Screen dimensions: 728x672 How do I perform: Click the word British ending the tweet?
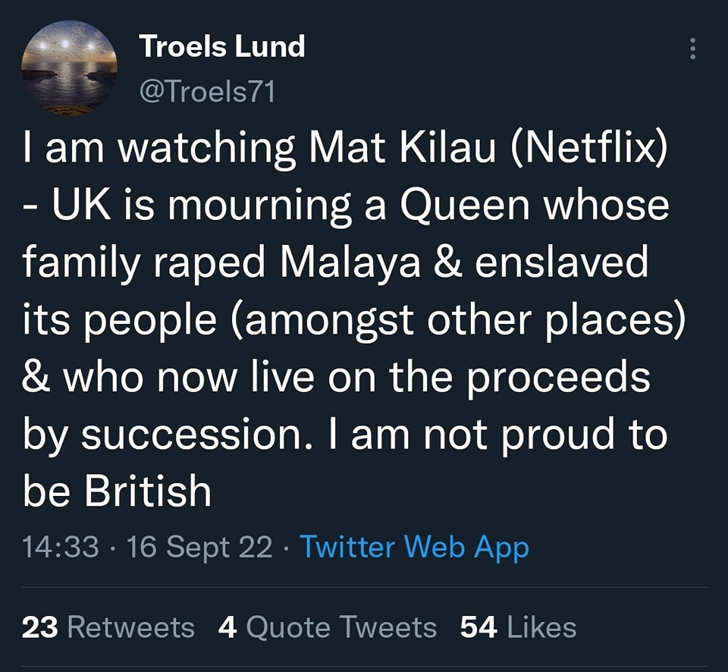click(x=148, y=491)
